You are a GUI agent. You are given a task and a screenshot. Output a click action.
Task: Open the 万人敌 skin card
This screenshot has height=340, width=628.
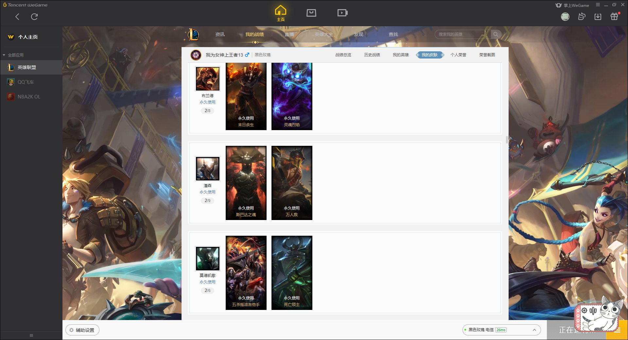tap(292, 183)
